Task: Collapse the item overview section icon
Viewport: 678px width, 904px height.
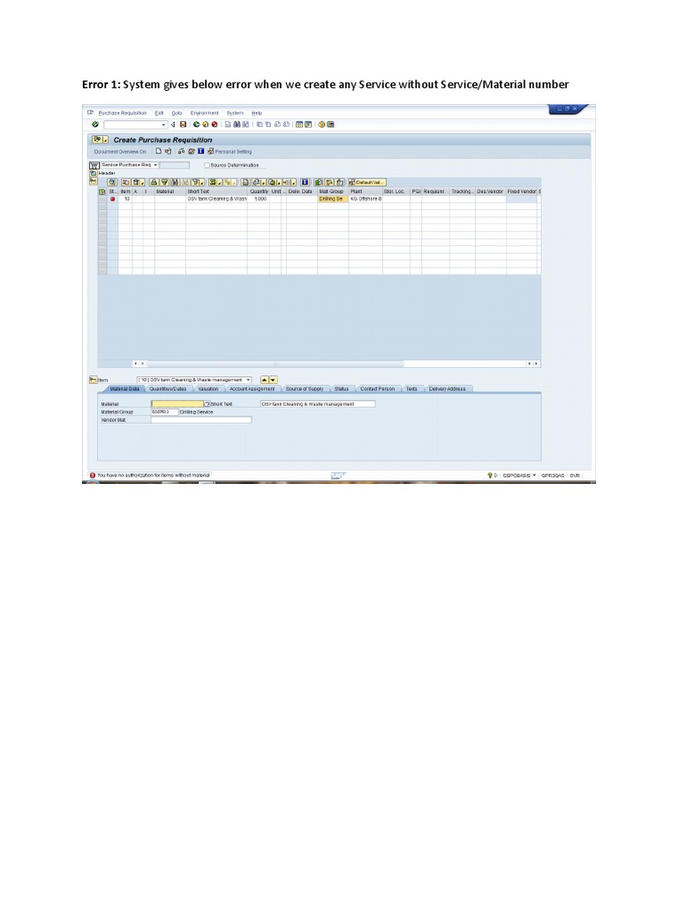Action: (x=93, y=182)
